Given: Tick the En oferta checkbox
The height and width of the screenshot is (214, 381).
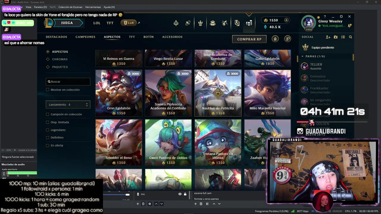Looking at the screenshot, I should [48, 145].
